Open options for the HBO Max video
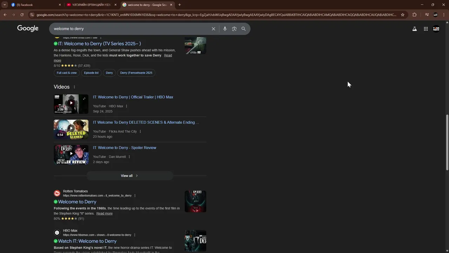This screenshot has height=253, width=449. pos(127,106)
